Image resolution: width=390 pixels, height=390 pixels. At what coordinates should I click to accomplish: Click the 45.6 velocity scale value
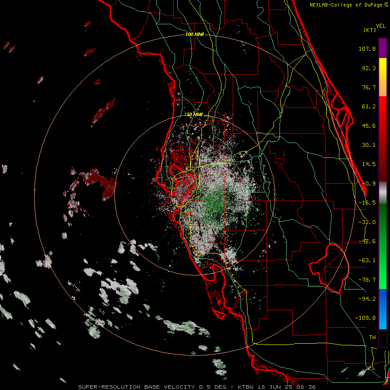[x=369, y=126]
